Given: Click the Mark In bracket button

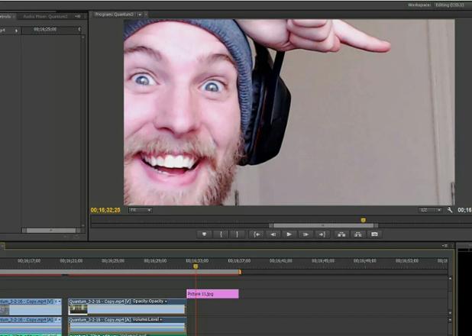Looking at the screenshot, I should [221, 234].
